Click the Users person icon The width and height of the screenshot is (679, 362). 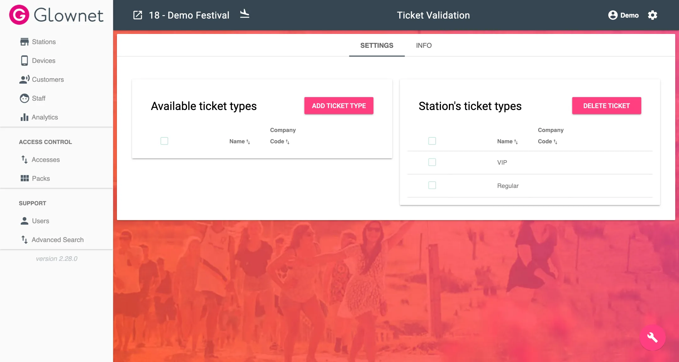24,221
